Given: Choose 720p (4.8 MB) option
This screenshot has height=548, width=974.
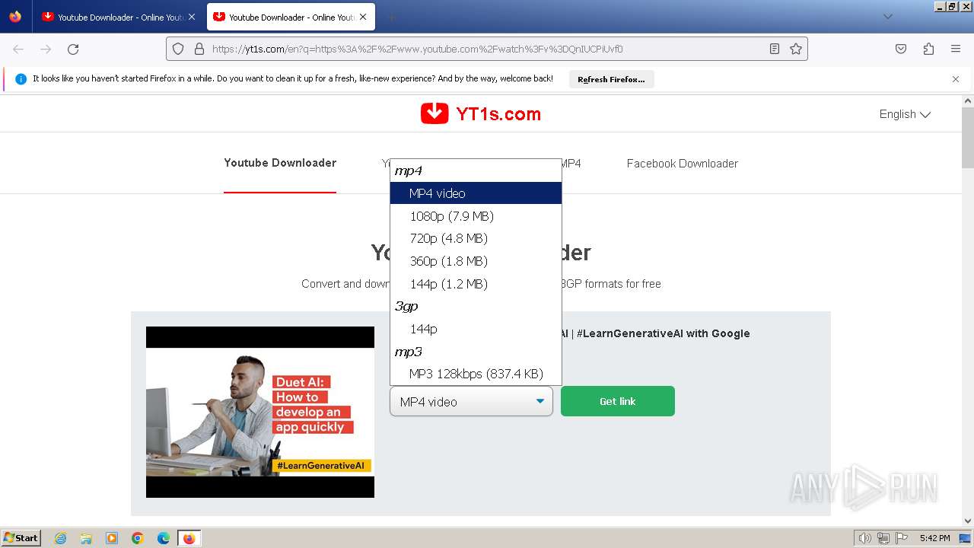Looking at the screenshot, I should (x=476, y=238).
